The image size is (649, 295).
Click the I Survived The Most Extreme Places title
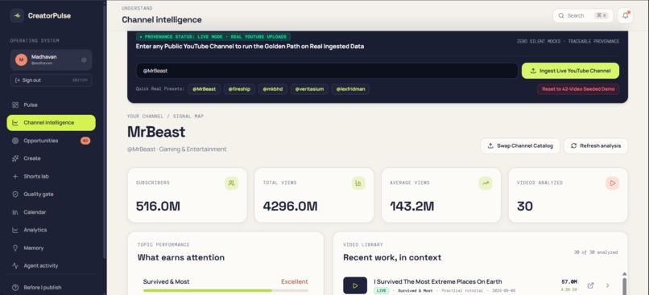[x=438, y=282]
